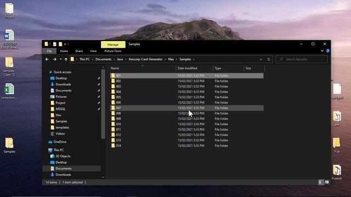Open the Project folder on the desktop
Viewport: 351px width, 197px height.
[x=9, y=10]
